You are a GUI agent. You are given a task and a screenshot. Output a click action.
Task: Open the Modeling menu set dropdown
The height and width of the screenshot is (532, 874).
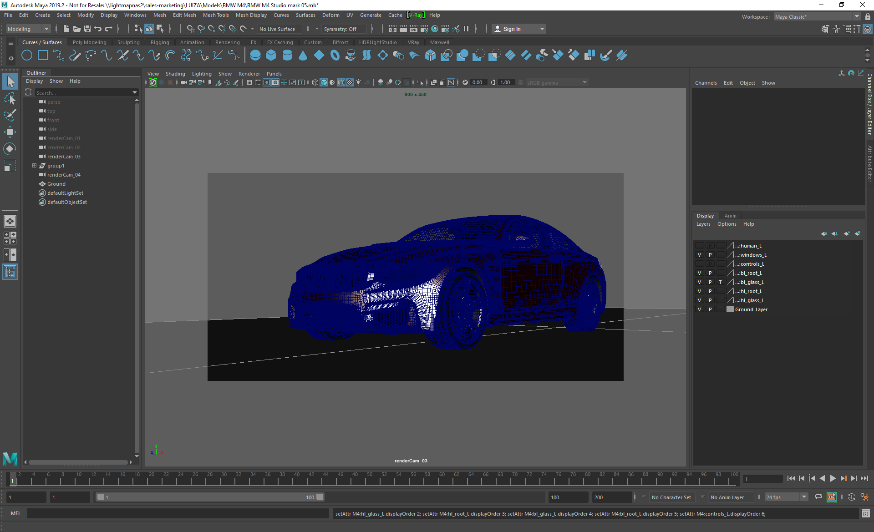28,29
